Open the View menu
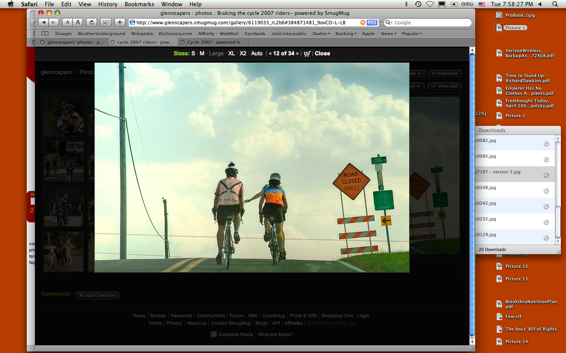This screenshot has height=353, width=566. pos(85,4)
